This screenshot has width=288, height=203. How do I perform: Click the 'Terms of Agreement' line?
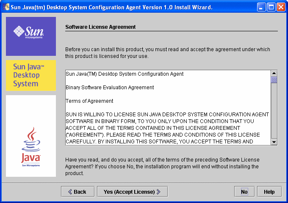coord(89,101)
